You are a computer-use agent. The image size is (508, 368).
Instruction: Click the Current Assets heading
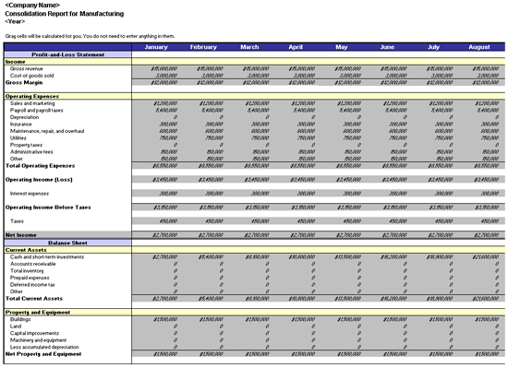tap(26, 250)
